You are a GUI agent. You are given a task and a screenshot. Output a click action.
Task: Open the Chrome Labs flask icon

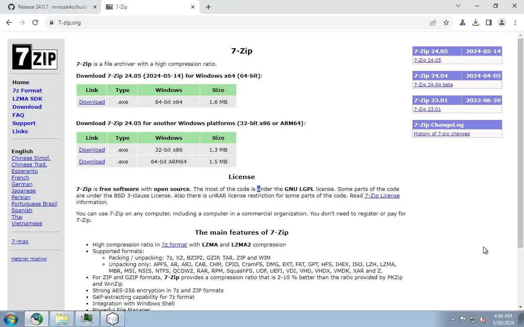pos(463,22)
